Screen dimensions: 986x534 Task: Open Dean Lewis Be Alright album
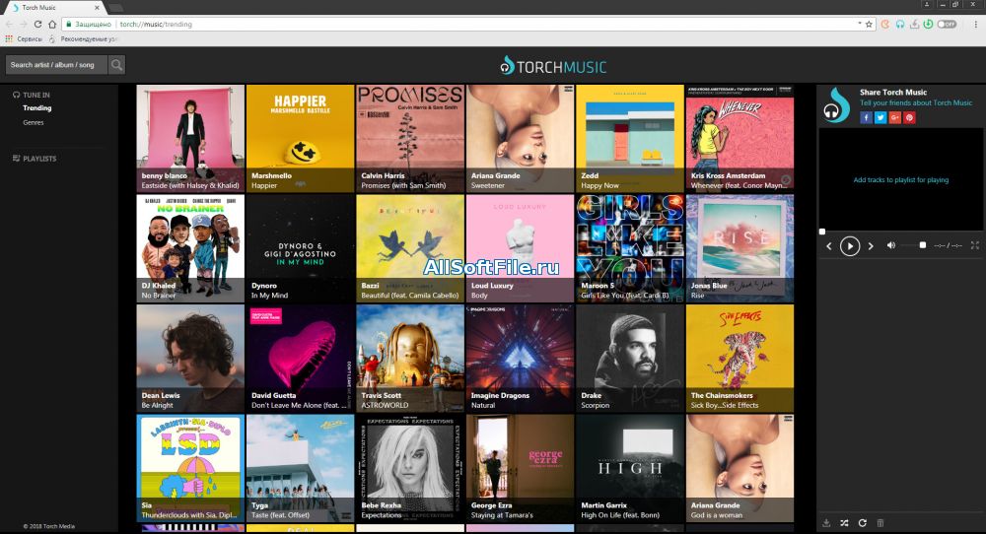[x=190, y=358]
